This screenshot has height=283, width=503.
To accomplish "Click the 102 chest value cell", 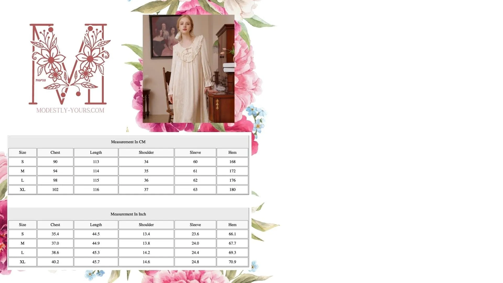I will point(55,189).
